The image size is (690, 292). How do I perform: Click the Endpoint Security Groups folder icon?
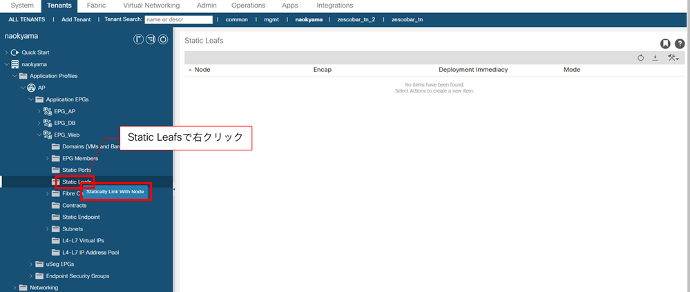coord(39,276)
